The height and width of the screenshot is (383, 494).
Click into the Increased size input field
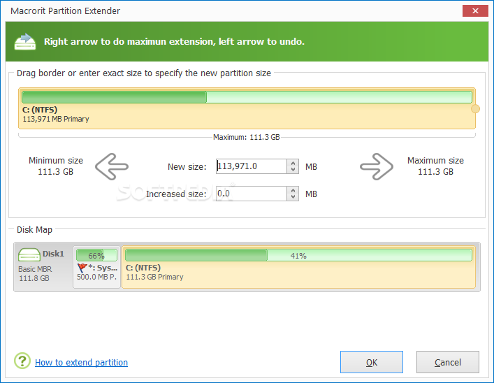pyautogui.click(x=252, y=194)
